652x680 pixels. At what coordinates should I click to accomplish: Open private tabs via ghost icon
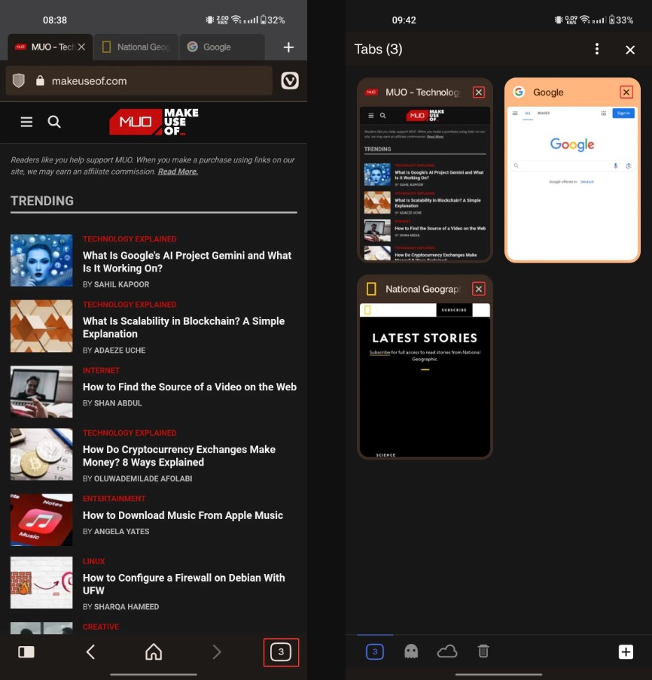tap(411, 651)
